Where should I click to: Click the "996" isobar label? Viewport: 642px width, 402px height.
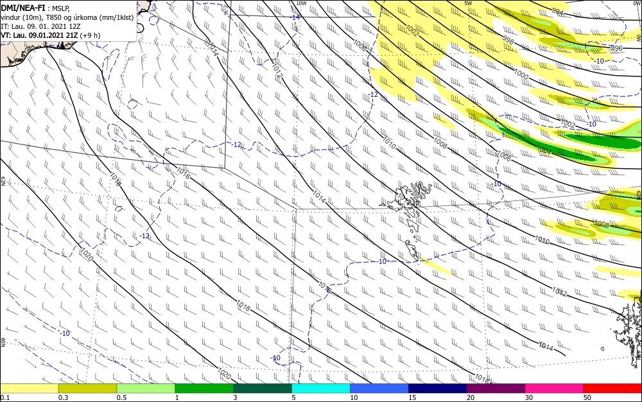[616, 48]
